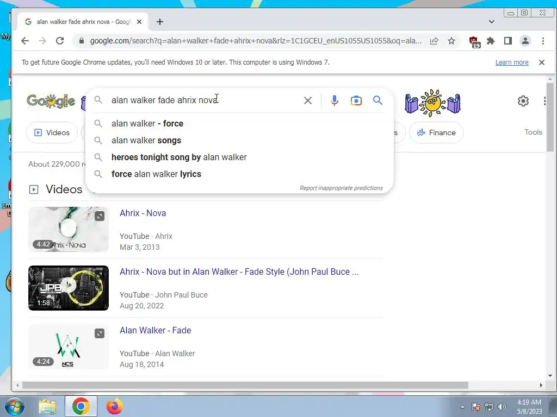
Task: Submit search with the blue magnifier icon
Action: [378, 100]
